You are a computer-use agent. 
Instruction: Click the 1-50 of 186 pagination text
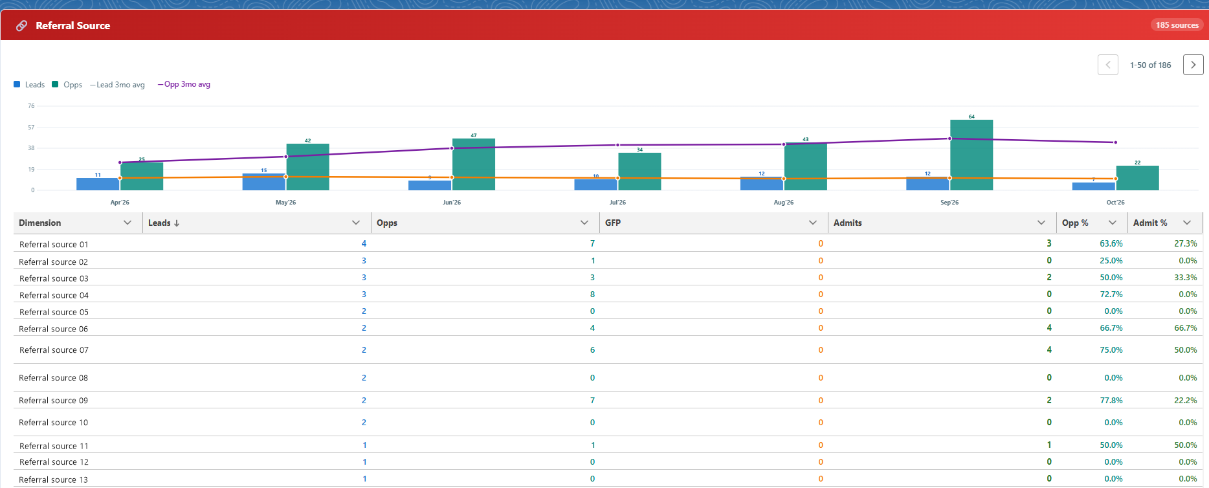click(x=1150, y=65)
